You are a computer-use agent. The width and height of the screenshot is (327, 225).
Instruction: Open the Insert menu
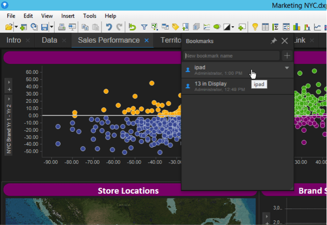click(68, 16)
